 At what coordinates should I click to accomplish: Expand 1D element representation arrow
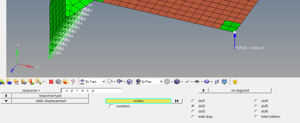pos(192,82)
